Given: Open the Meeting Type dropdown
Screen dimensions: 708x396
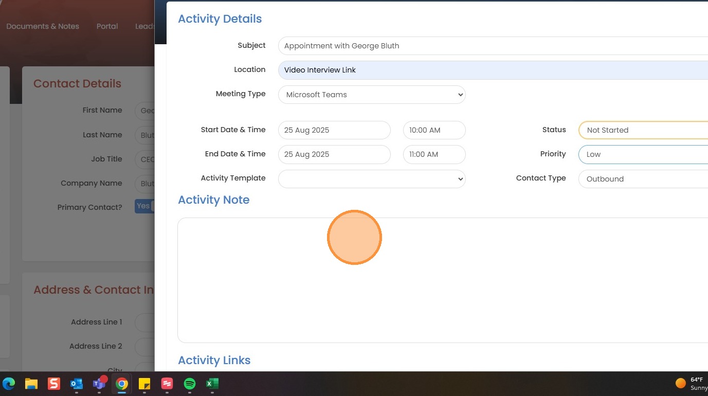Looking at the screenshot, I should click(372, 95).
